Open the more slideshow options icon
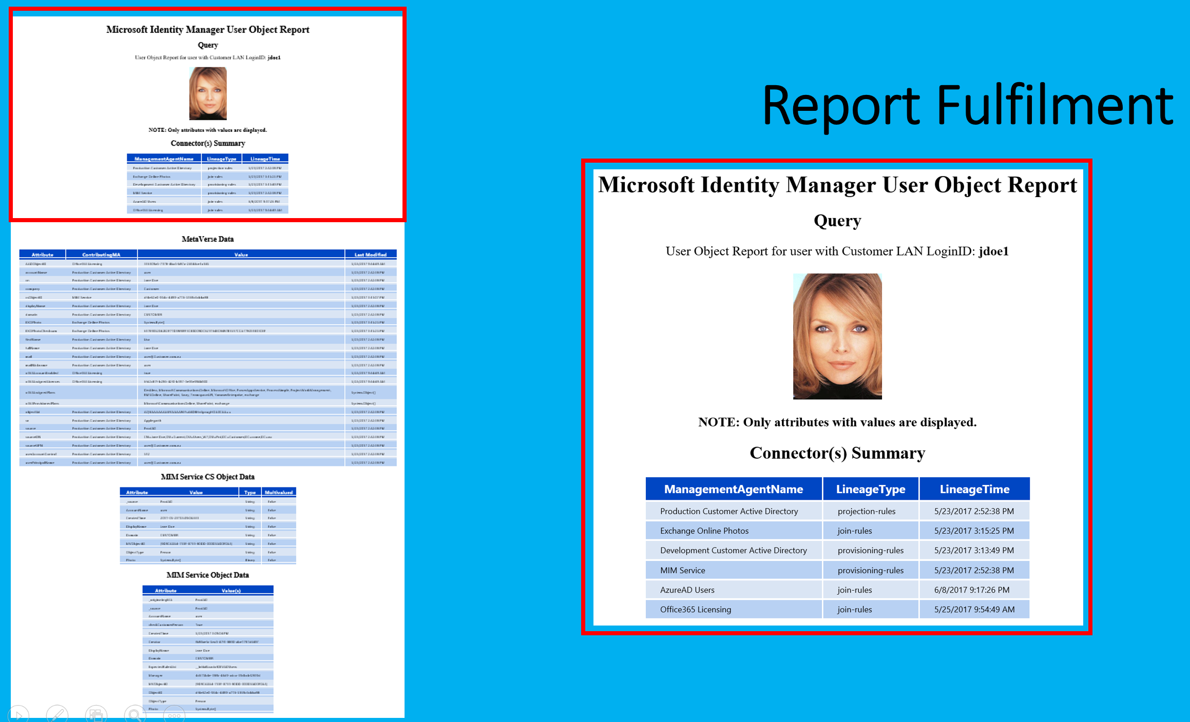Viewport: 1190px width, 722px height. [174, 715]
